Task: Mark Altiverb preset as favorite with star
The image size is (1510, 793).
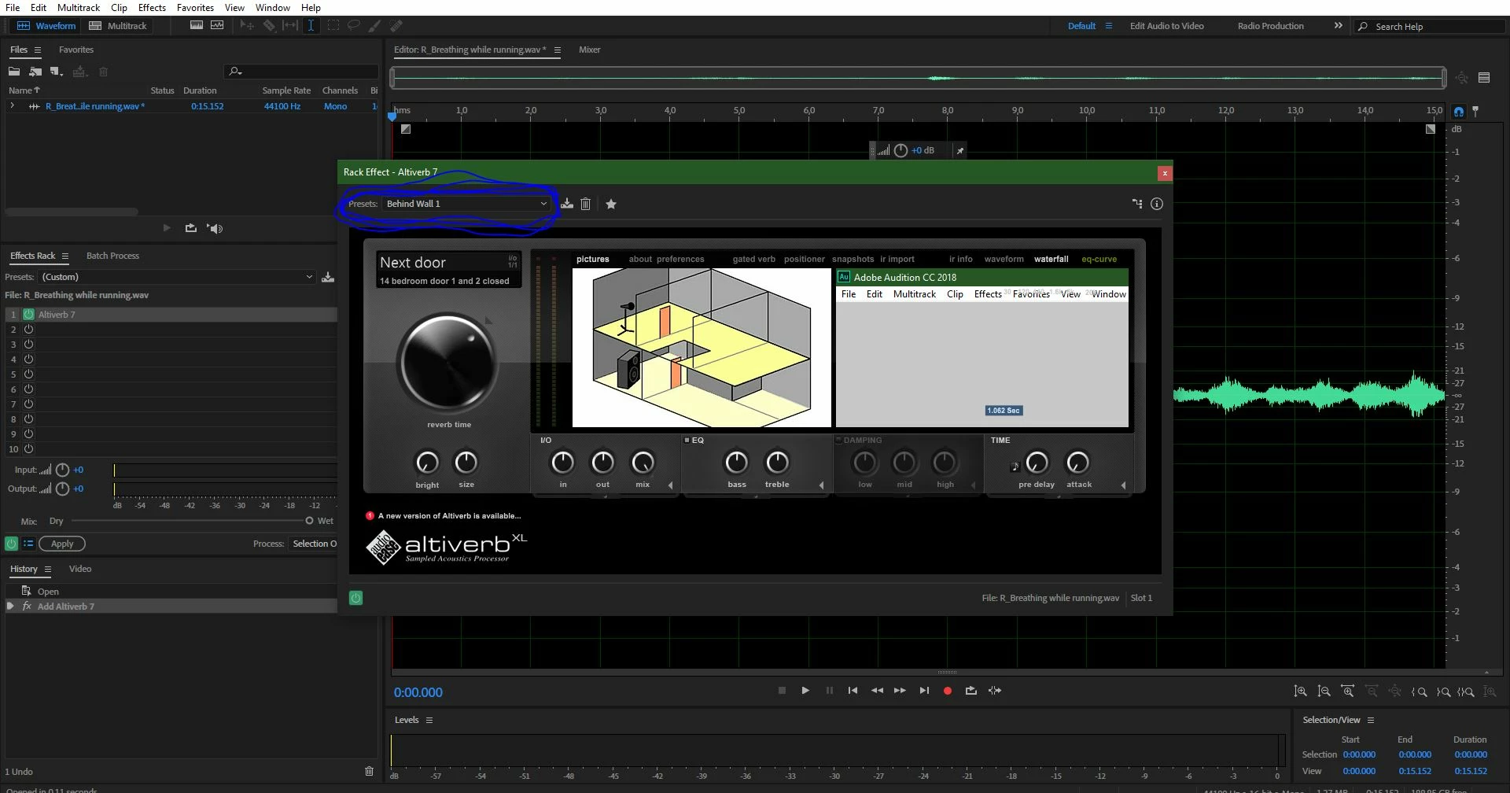Action: pyautogui.click(x=611, y=204)
